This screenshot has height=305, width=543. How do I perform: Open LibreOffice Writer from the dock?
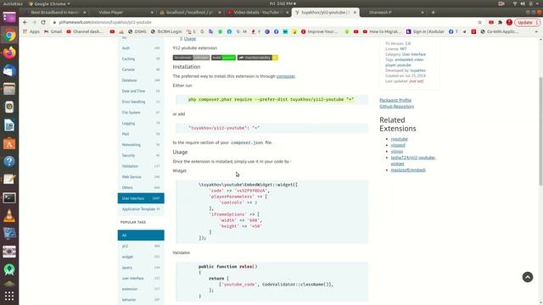pyautogui.click(x=9, y=125)
